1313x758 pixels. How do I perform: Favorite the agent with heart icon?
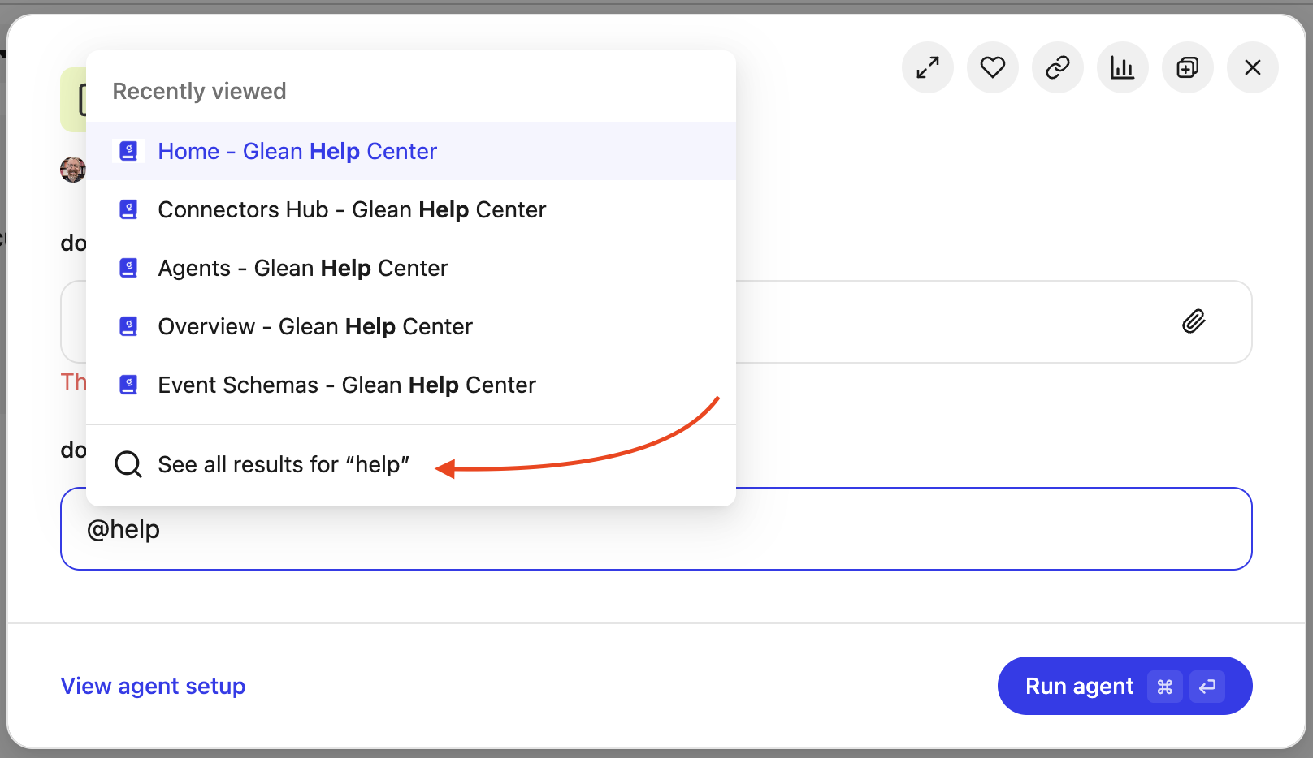click(993, 67)
